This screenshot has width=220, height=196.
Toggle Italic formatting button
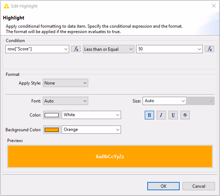click(x=161, y=115)
